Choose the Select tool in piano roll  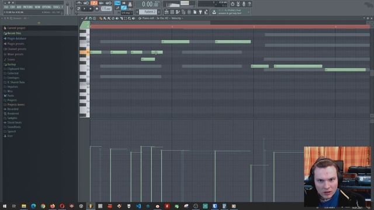(125, 18)
